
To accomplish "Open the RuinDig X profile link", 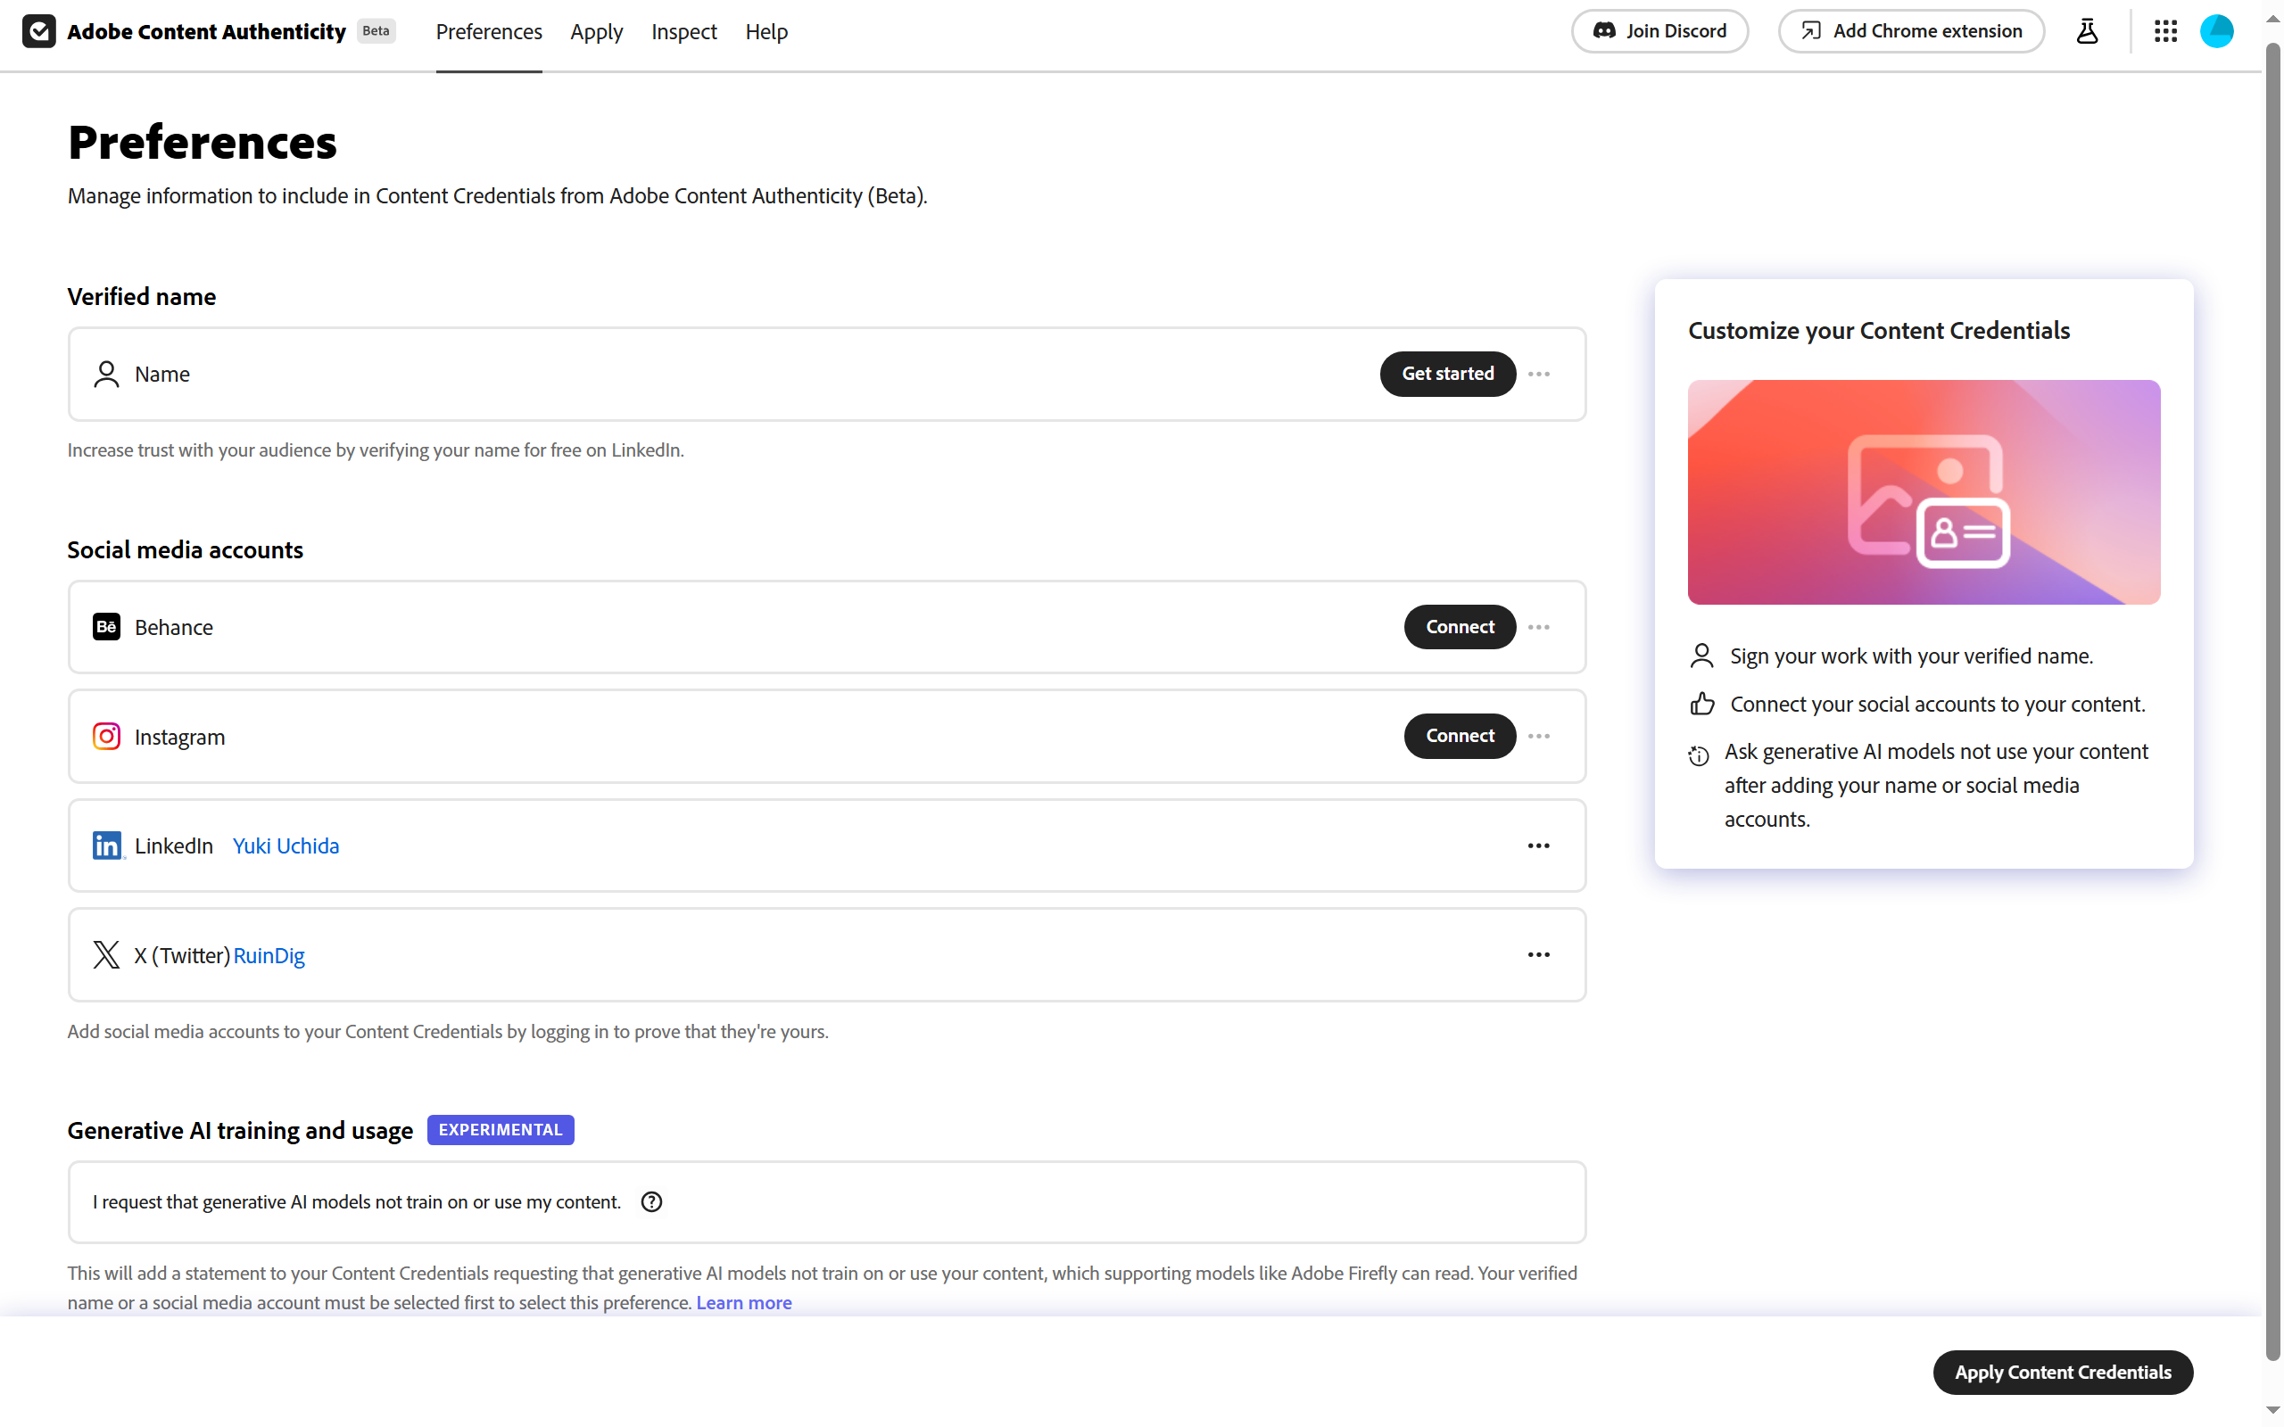I will coord(269,955).
